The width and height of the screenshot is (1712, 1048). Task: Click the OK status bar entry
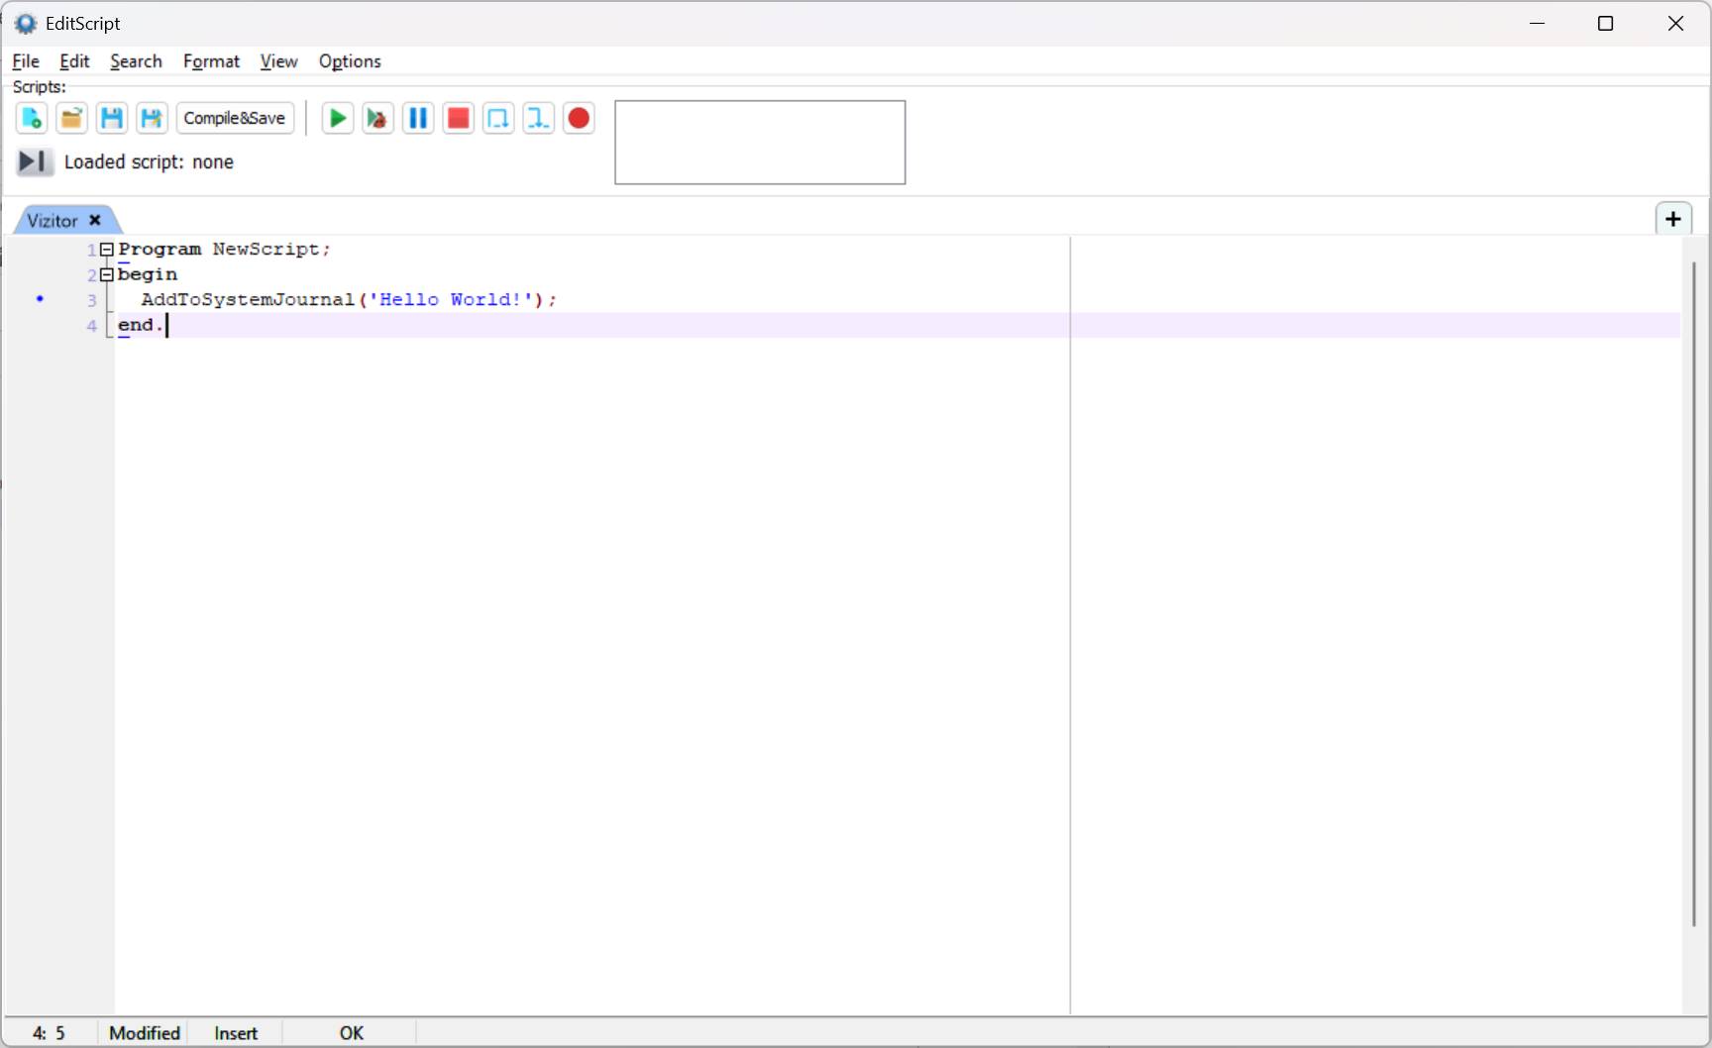[x=352, y=1033]
